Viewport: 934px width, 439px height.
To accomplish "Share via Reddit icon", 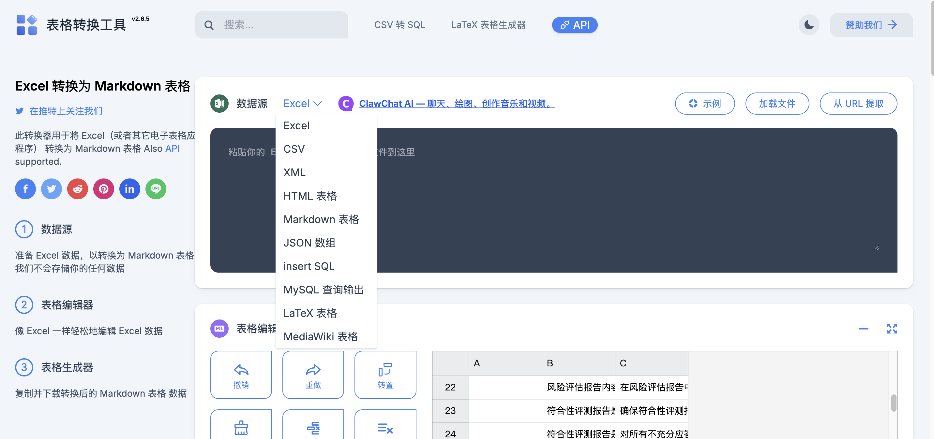I will click(78, 189).
